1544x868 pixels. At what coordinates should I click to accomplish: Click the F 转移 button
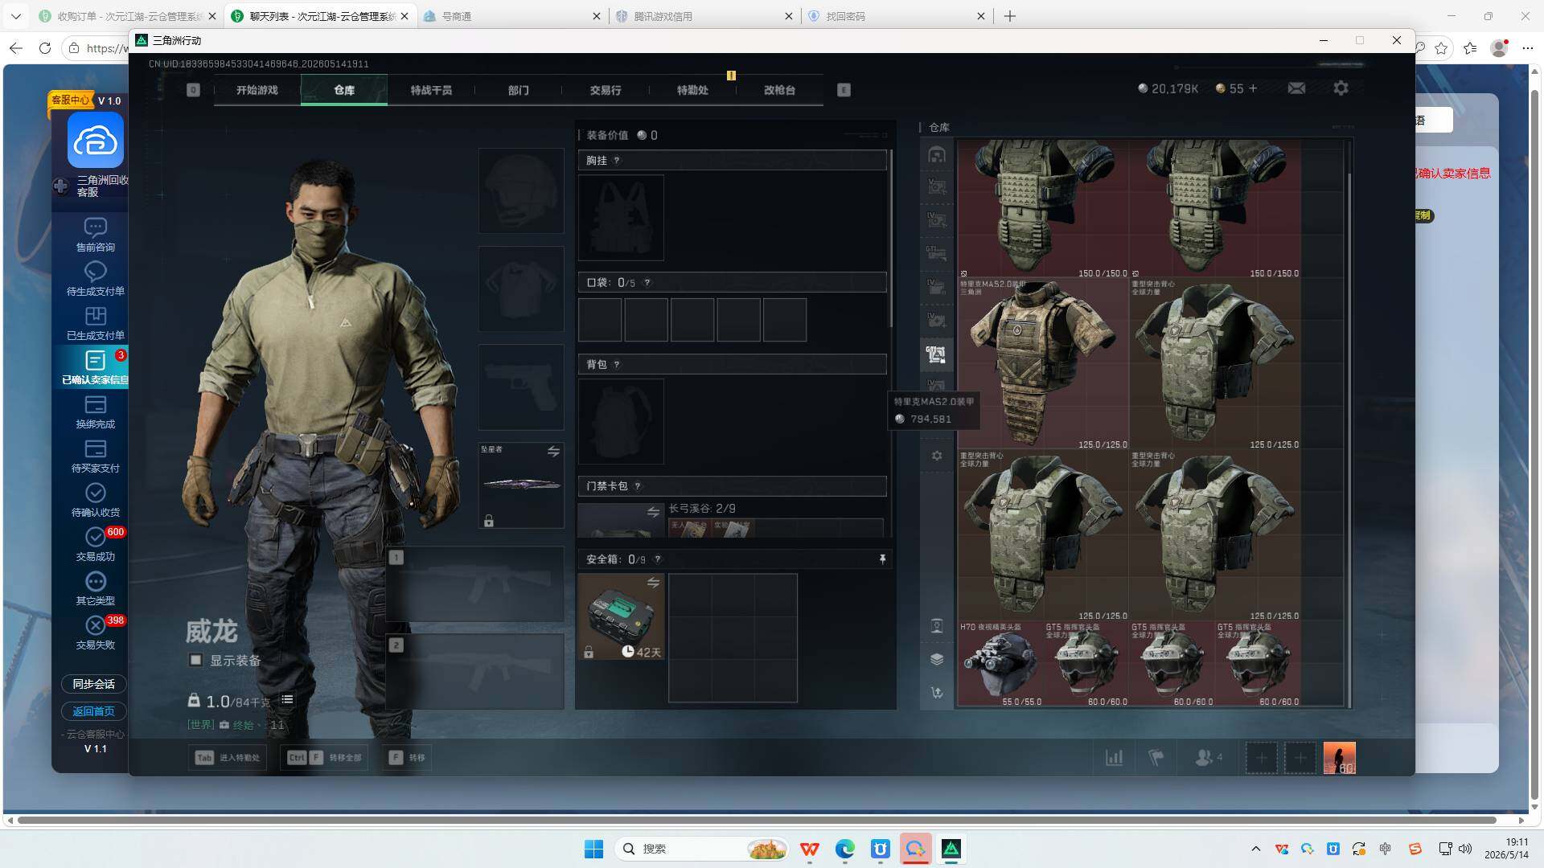pyautogui.click(x=407, y=757)
